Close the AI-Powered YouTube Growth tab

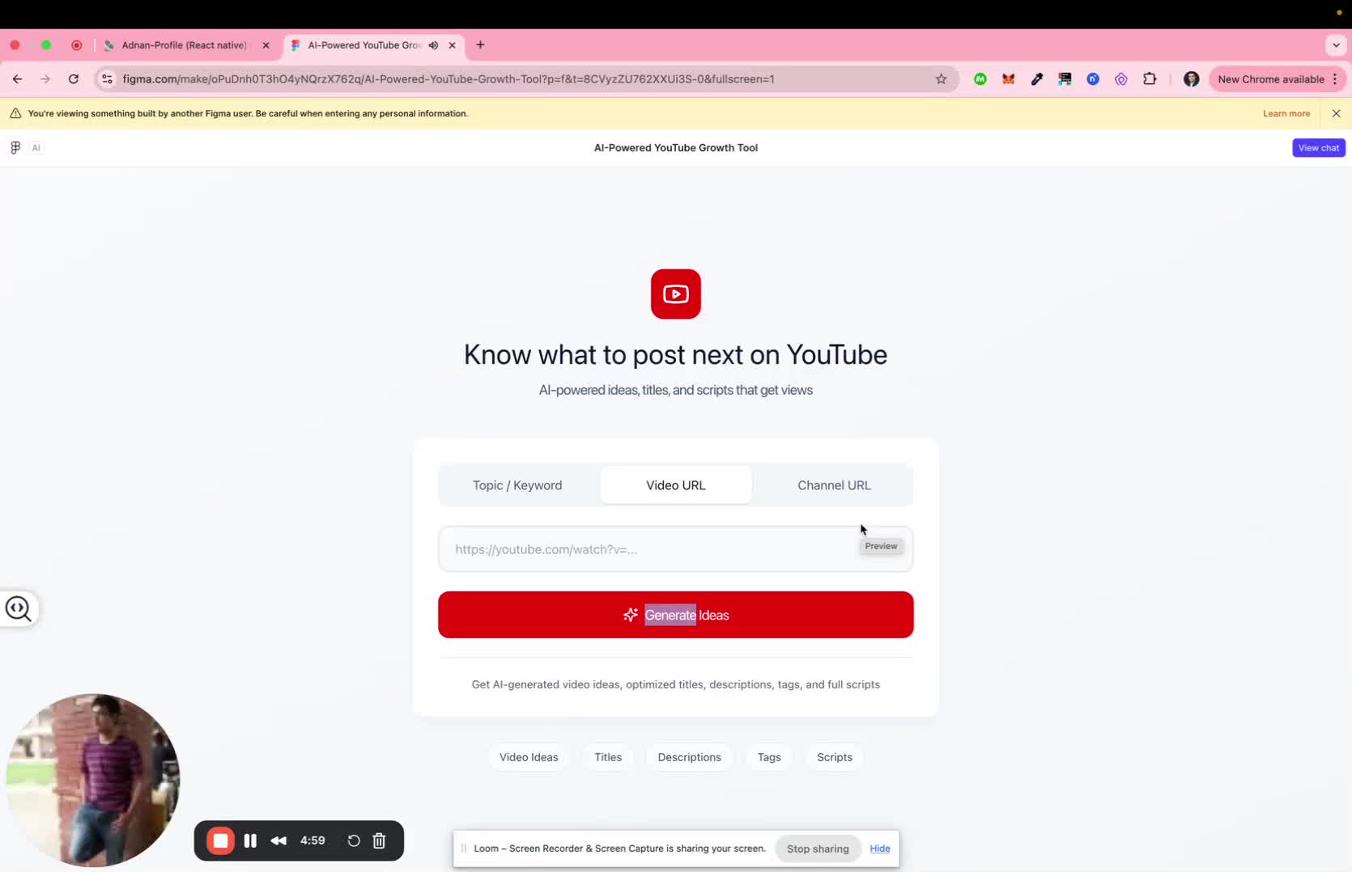(452, 45)
